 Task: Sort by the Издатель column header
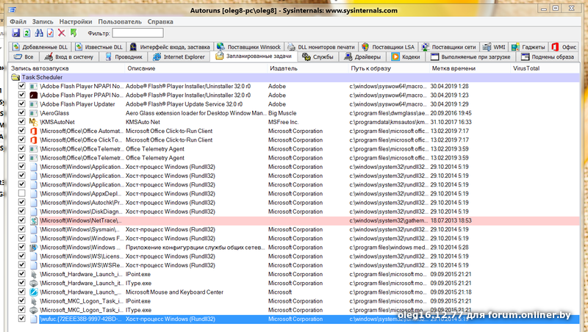(283, 68)
